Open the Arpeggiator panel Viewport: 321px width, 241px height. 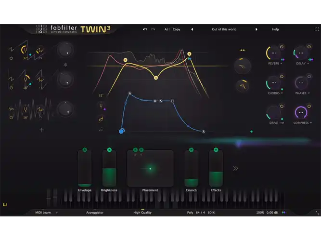pyautogui.click(x=95, y=213)
